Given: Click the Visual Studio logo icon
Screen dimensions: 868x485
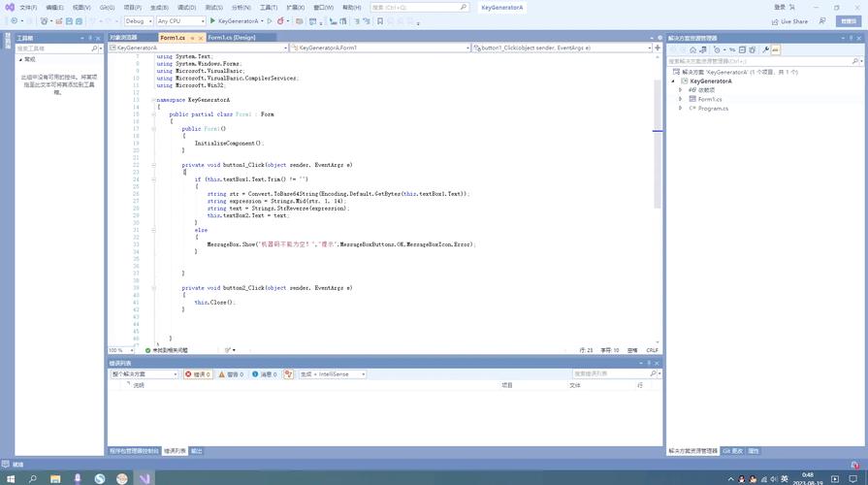Looking at the screenshot, I should tap(10, 7).
